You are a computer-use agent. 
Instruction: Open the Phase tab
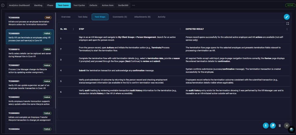click(x=50, y=5)
